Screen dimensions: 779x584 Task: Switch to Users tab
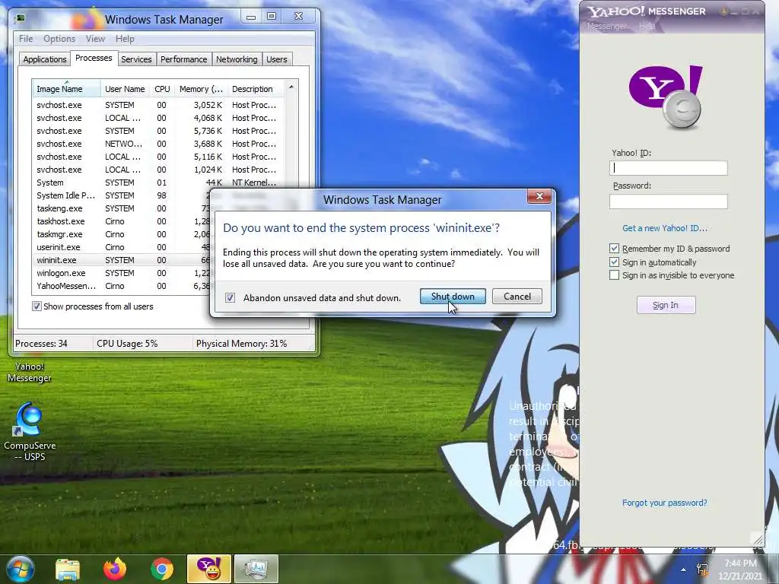pyautogui.click(x=277, y=59)
